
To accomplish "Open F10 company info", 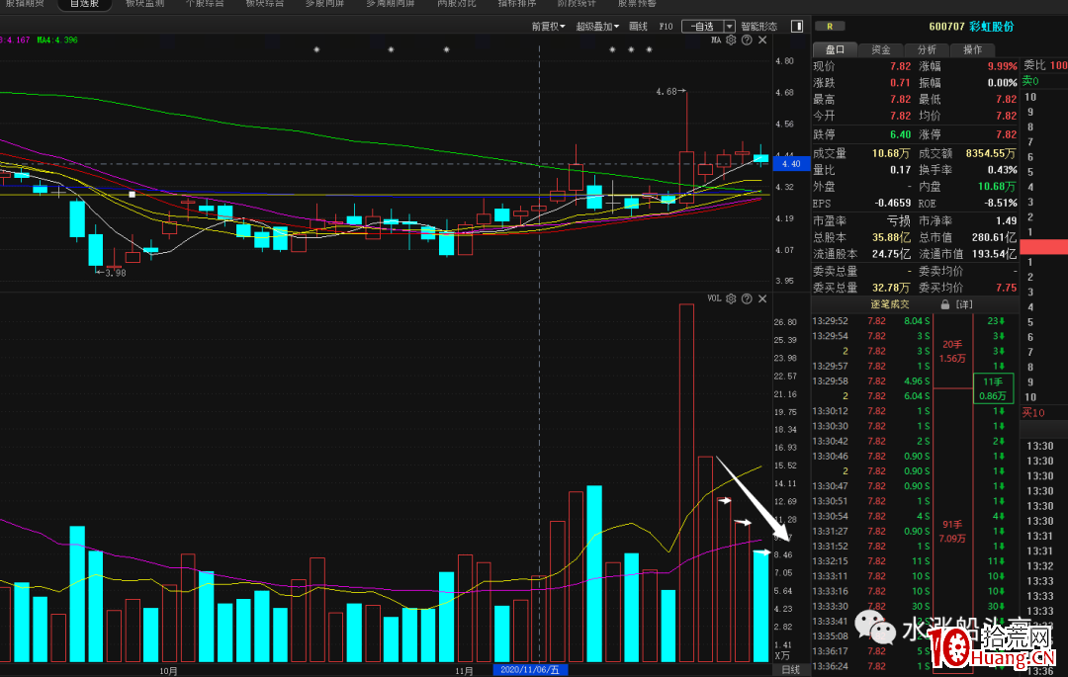I will click(x=666, y=27).
